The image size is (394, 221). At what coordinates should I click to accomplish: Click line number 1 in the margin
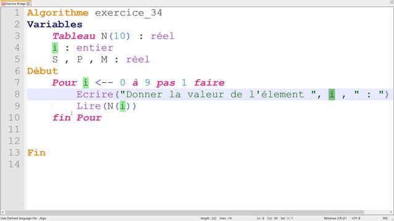pyautogui.click(x=17, y=13)
